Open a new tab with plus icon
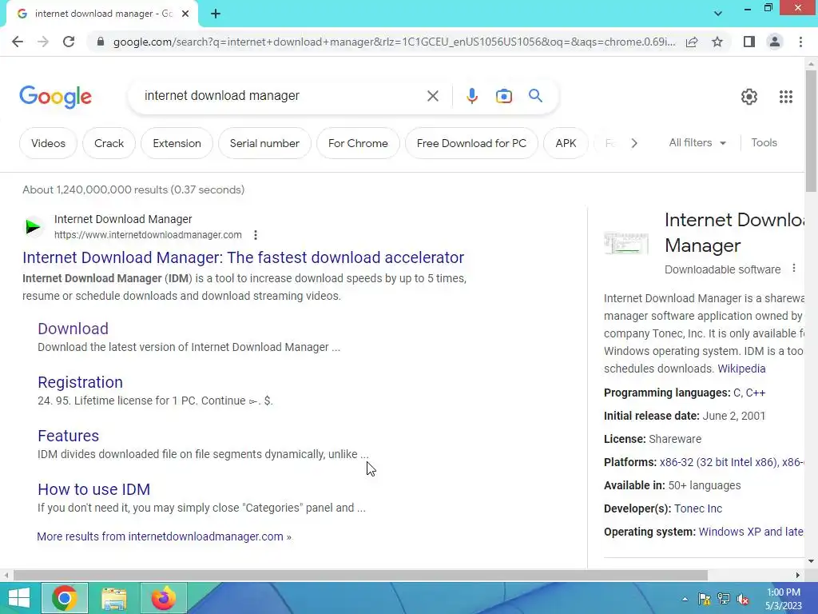 216,14
